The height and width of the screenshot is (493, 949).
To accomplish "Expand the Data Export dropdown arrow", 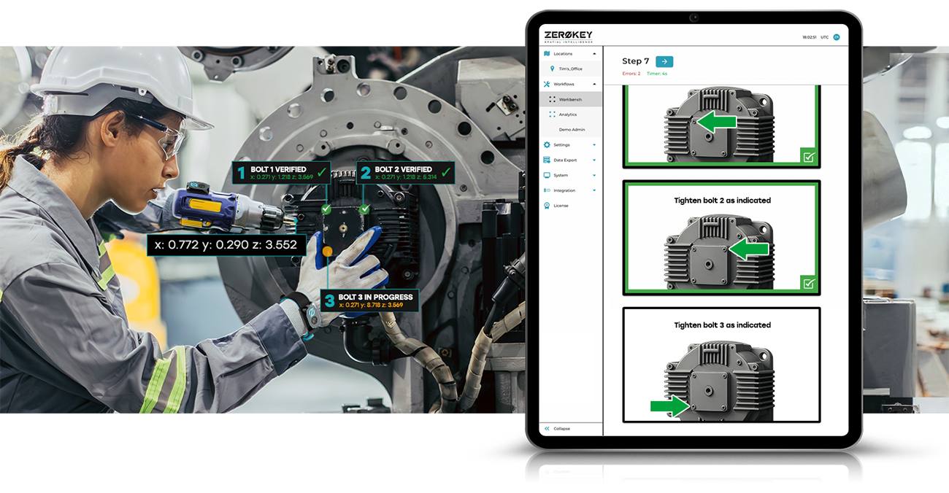I will 594,160.
